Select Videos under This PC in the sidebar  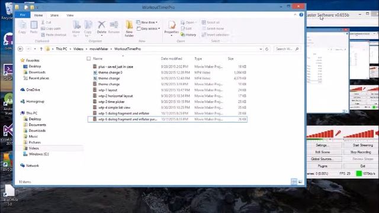[34, 149]
